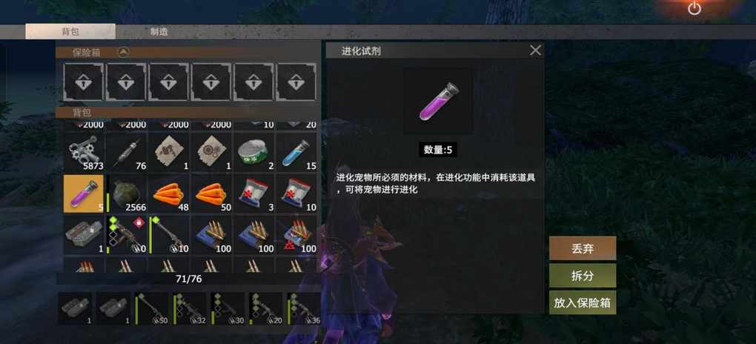Switch to the 背包 tab
The image size is (756, 344).
coord(70,32)
